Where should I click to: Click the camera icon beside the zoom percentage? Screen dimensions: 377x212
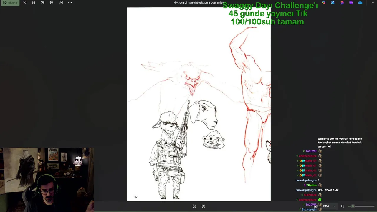315,206
